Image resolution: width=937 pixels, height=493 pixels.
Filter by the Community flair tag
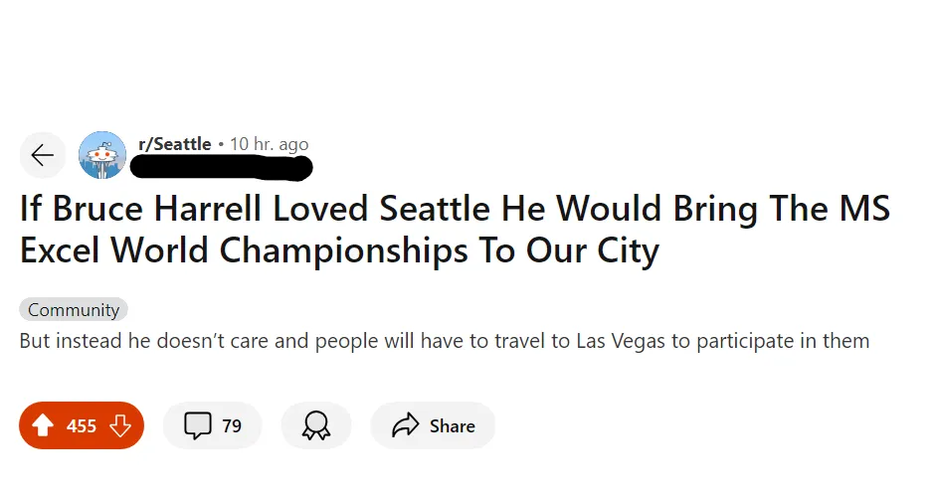[x=74, y=310]
